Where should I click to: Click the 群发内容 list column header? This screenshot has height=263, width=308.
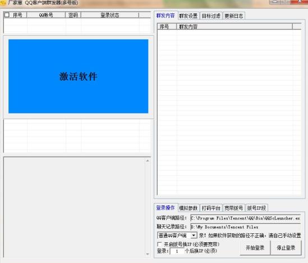click(x=235, y=27)
